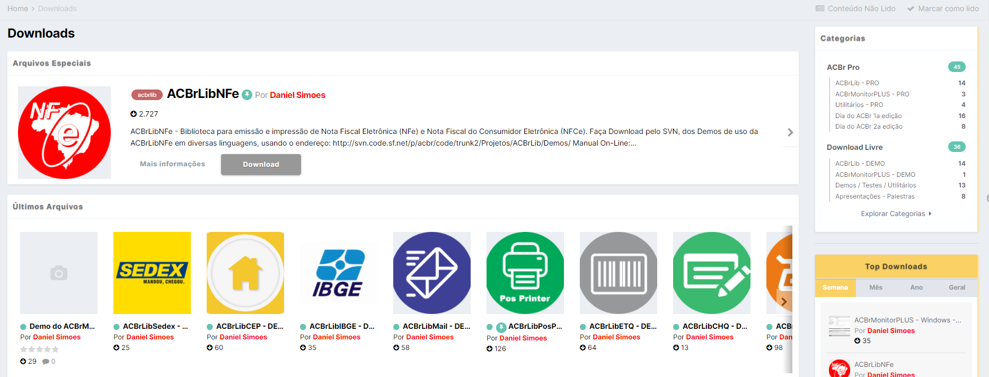The width and height of the screenshot is (989, 377).
Task: Open ACBrMonitorPLUS - Windows title in Top Downloads
Action: pos(908,320)
